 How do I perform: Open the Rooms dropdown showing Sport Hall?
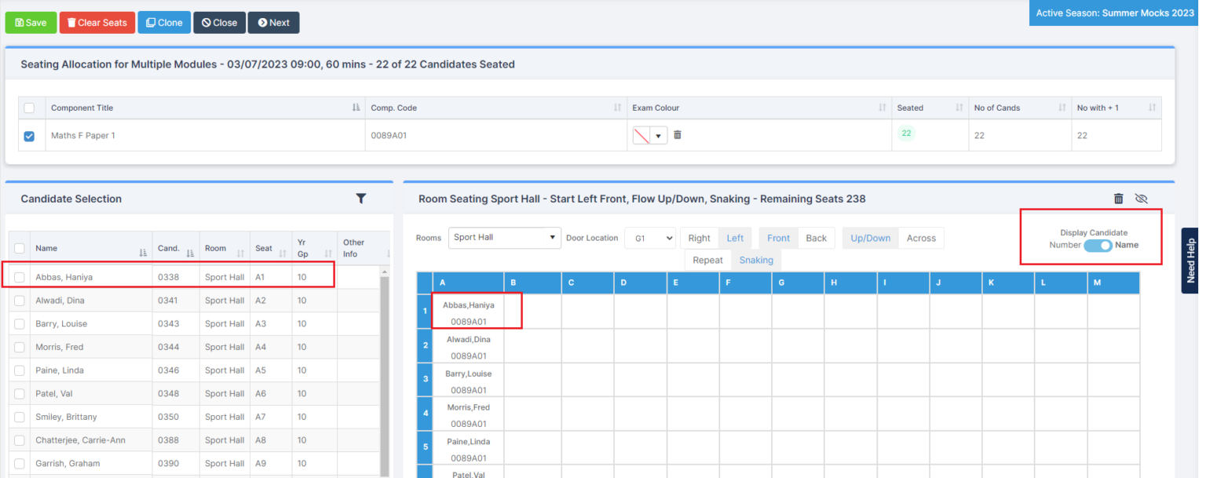(504, 238)
